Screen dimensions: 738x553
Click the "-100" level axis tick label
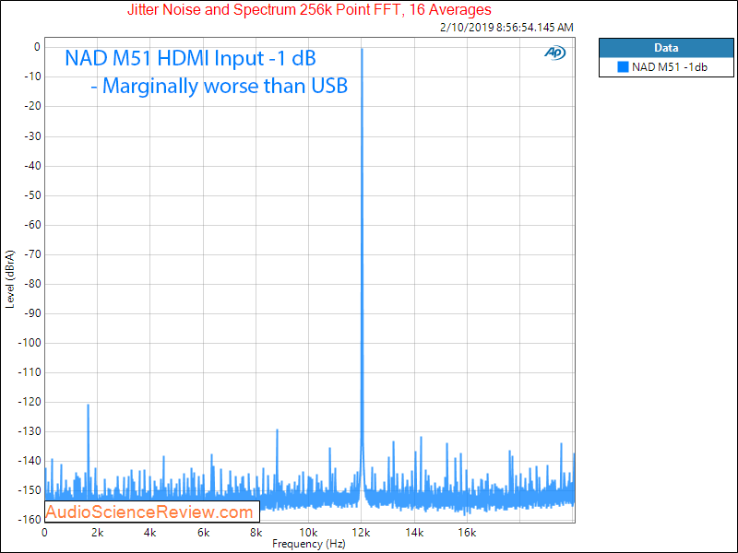[30, 343]
